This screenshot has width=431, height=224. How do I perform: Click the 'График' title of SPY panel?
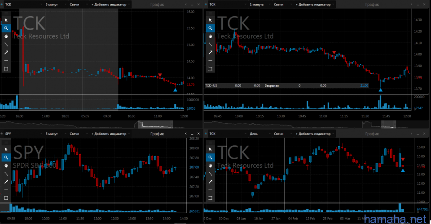click(x=157, y=134)
